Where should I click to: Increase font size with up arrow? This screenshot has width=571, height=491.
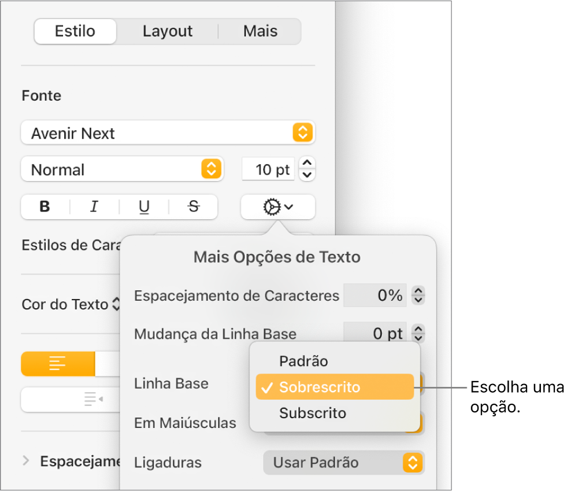click(x=307, y=163)
